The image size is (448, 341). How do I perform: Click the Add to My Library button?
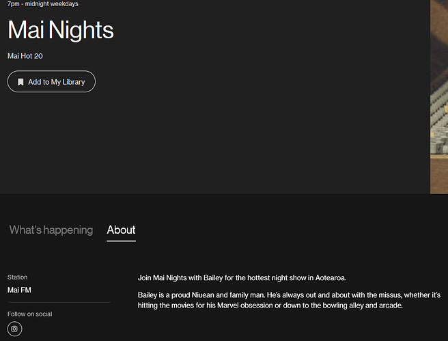pos(51,82)
